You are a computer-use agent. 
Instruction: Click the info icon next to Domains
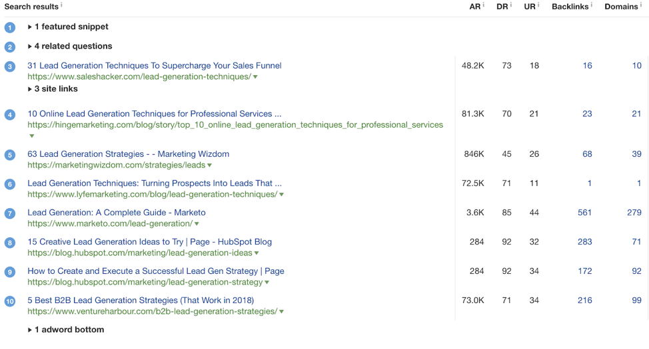pos(641,5)
